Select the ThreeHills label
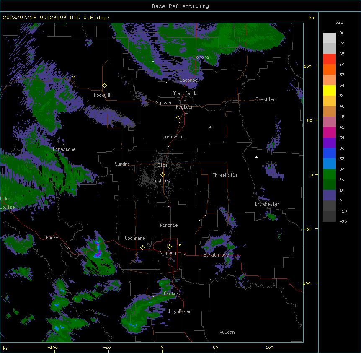The height and width of the screenshot is (353, 361). (x=225, y=175)
